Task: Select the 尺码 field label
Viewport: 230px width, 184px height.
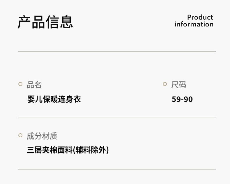Action: (178, 85)
